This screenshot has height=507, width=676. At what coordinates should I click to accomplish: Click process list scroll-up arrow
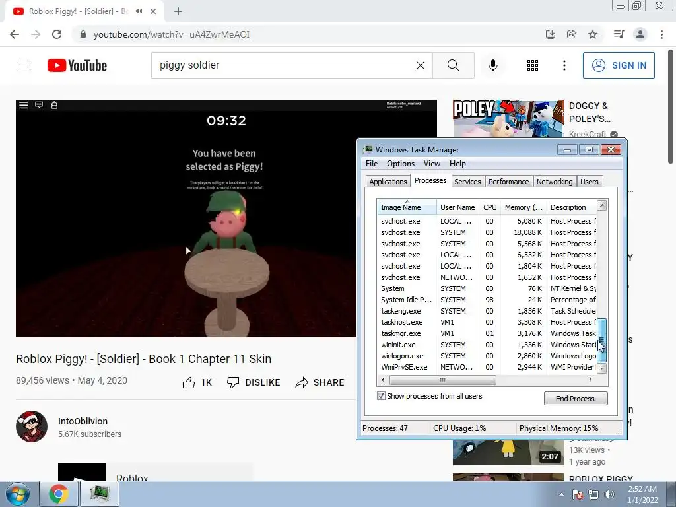tap(602, 205)
